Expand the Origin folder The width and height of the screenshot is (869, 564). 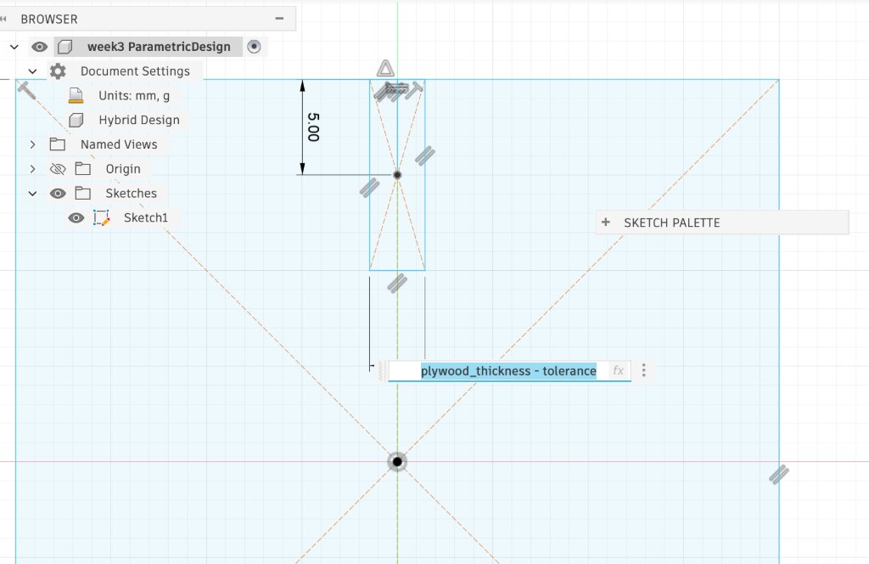pos(33,168)
